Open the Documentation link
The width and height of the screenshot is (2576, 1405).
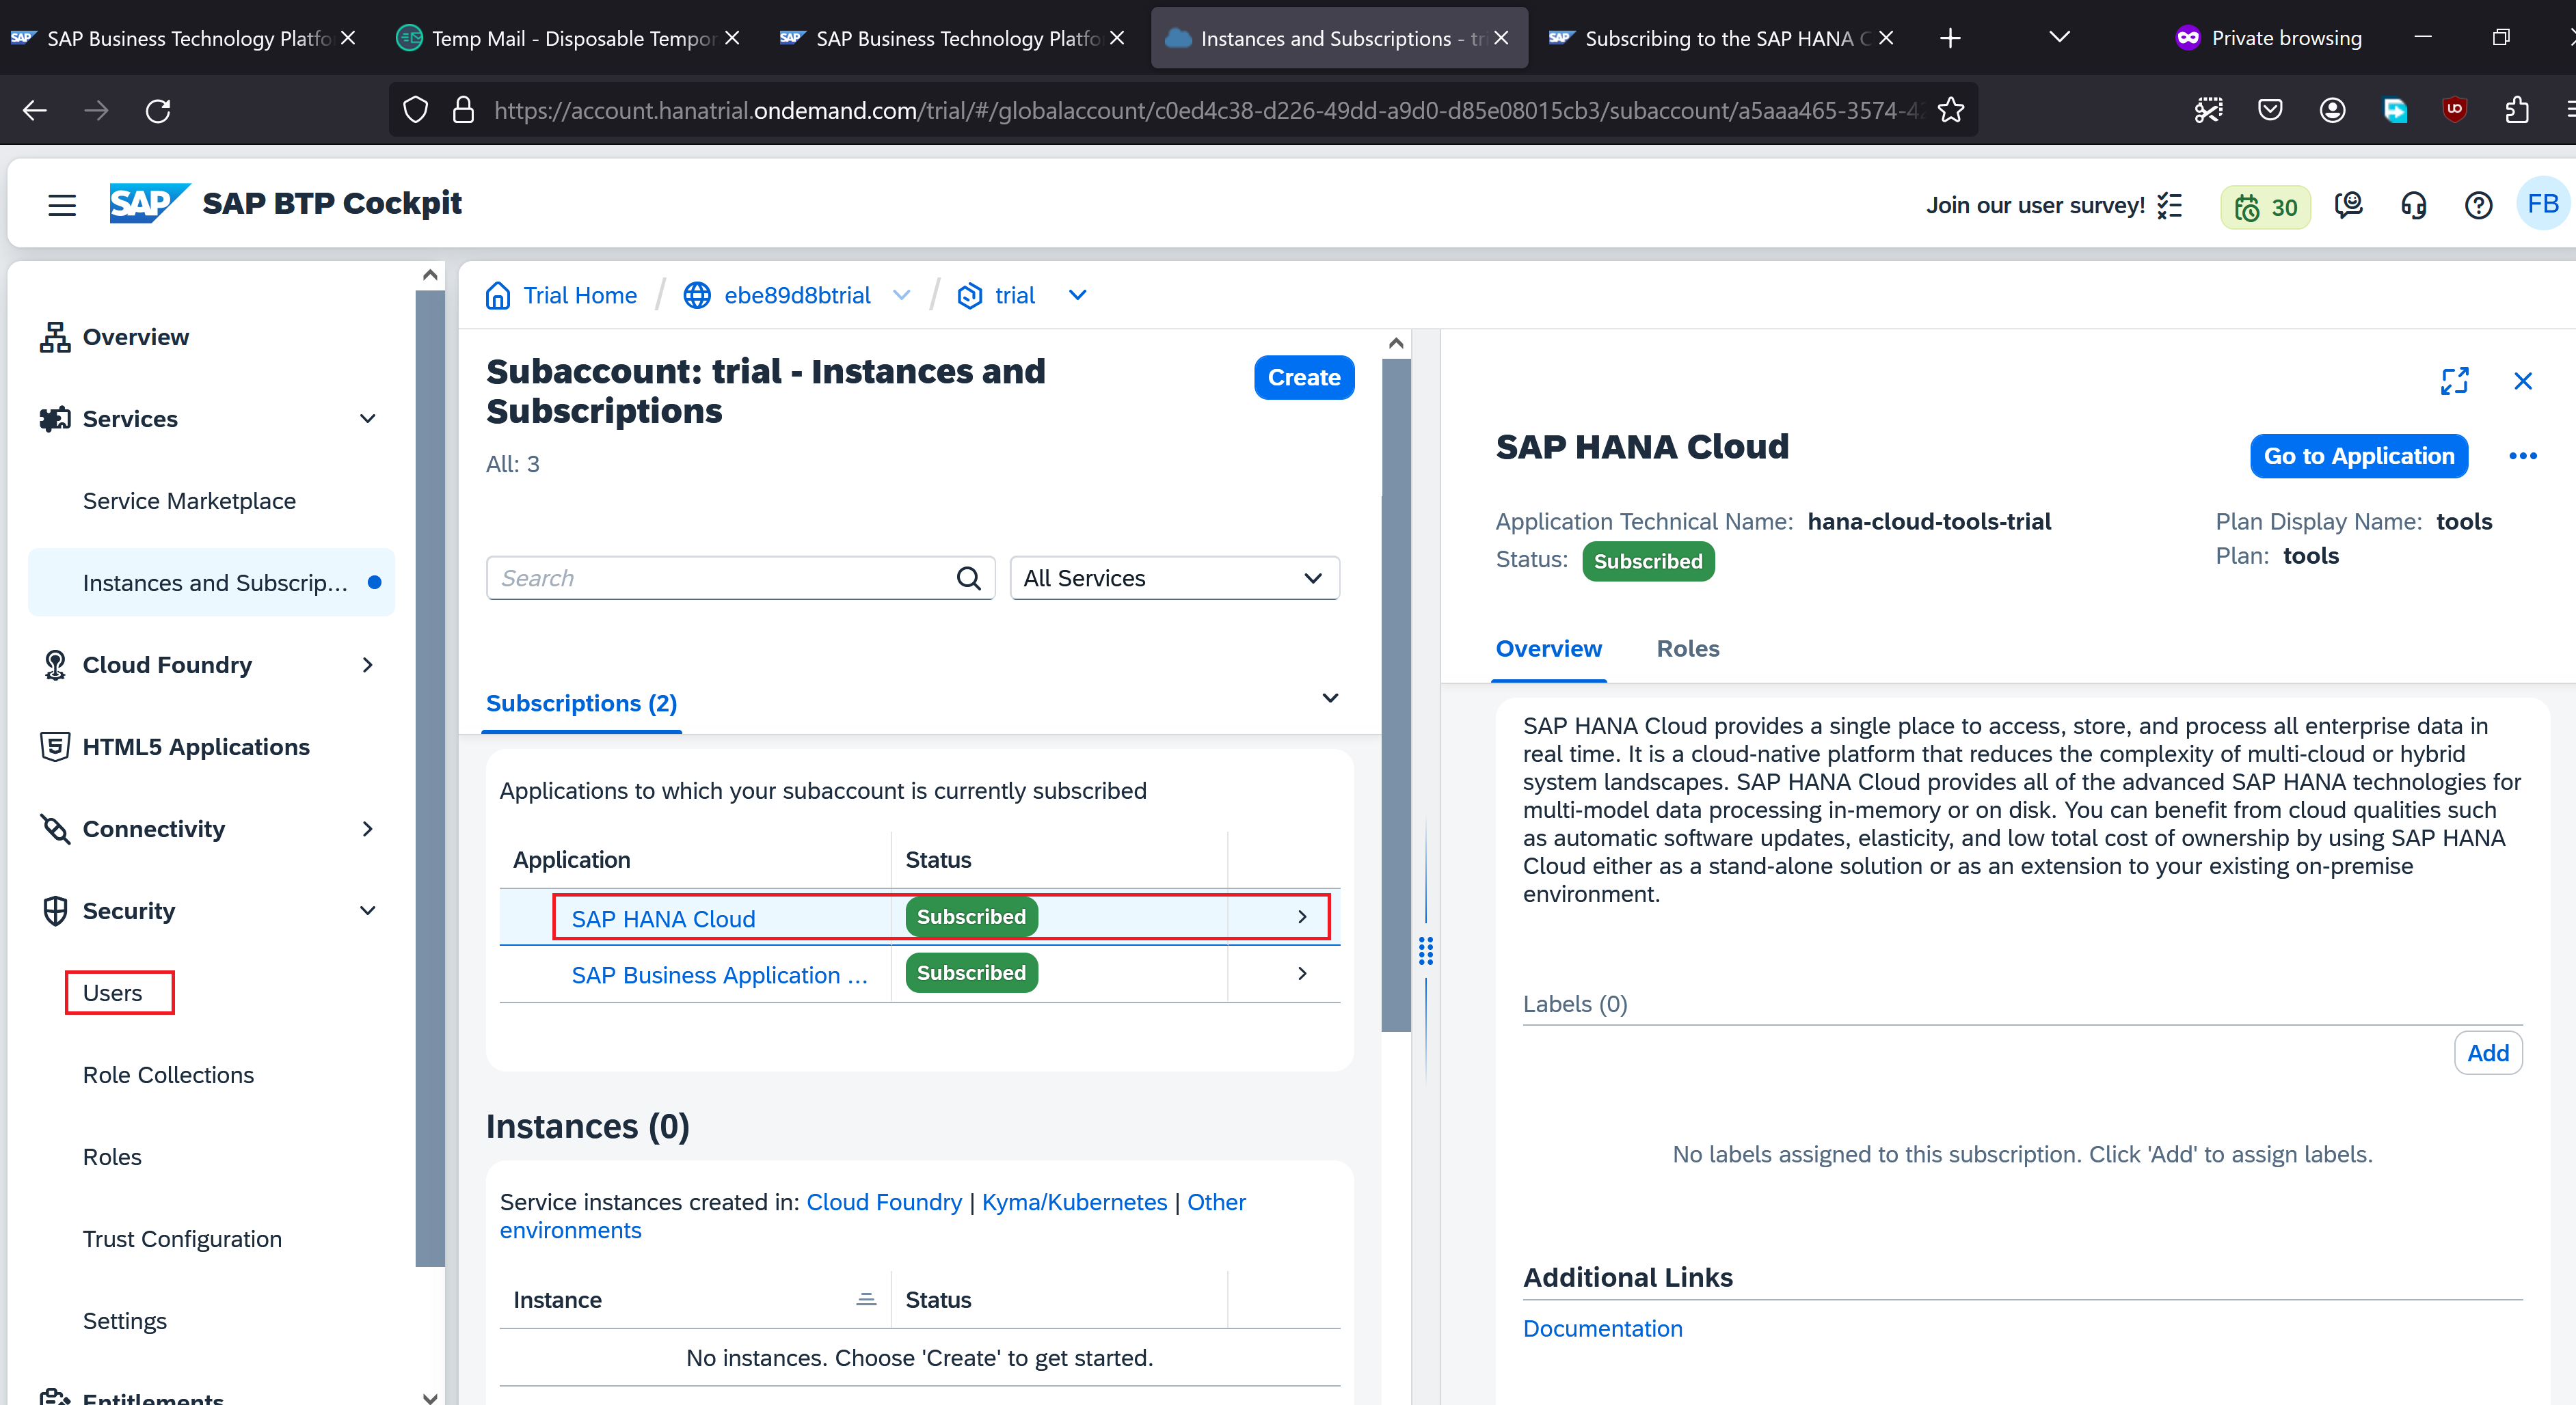tap(1602, 1328)
